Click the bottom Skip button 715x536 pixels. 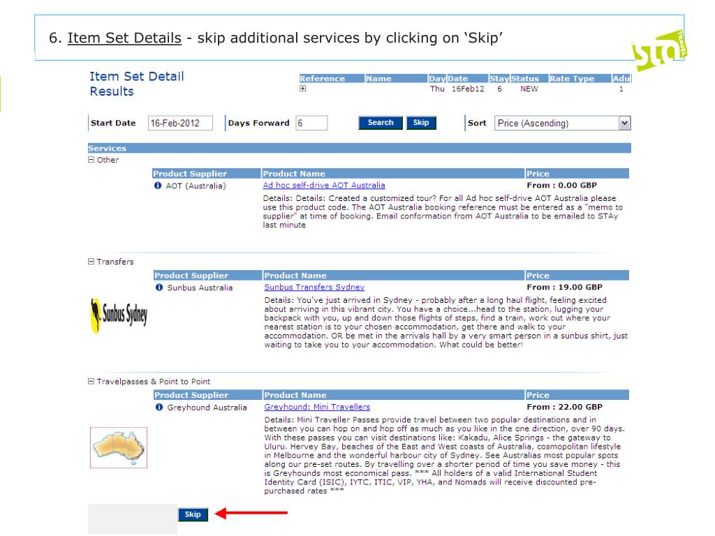pyautogui.click(x=193, y=514)
